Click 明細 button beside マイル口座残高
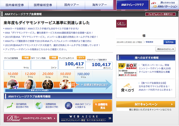This screenshot has height=126, width=179. (x=26, y=58)
